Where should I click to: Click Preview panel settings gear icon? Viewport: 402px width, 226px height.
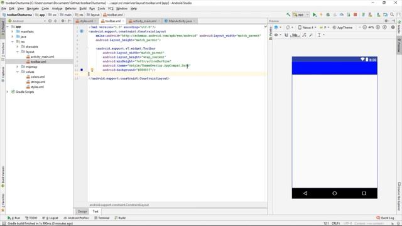(386, 21)
